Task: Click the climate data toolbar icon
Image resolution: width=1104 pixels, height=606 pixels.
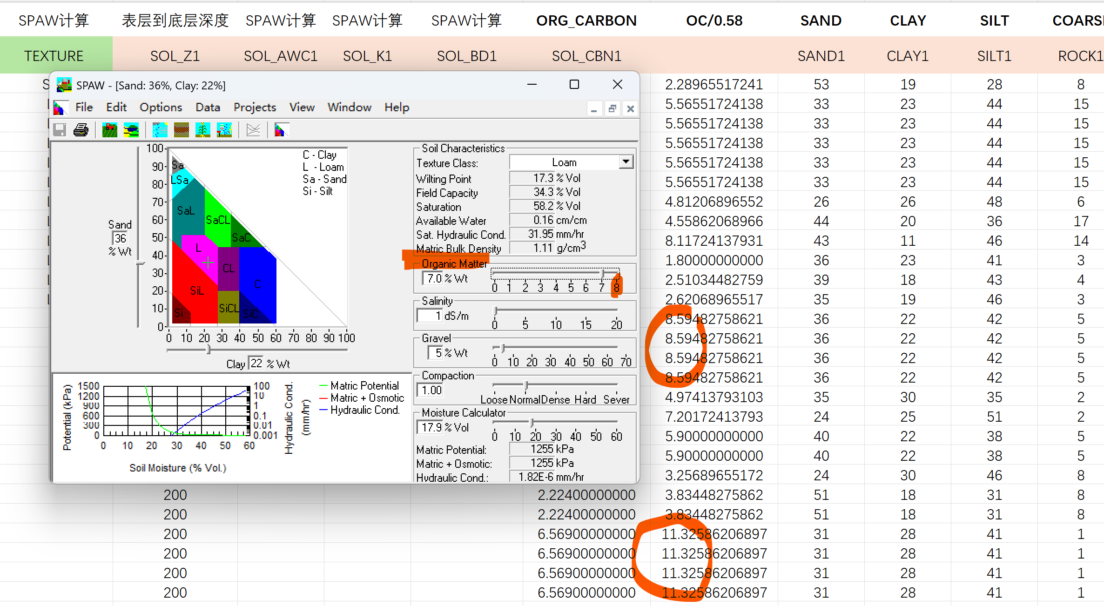Action: pos(160,130)
